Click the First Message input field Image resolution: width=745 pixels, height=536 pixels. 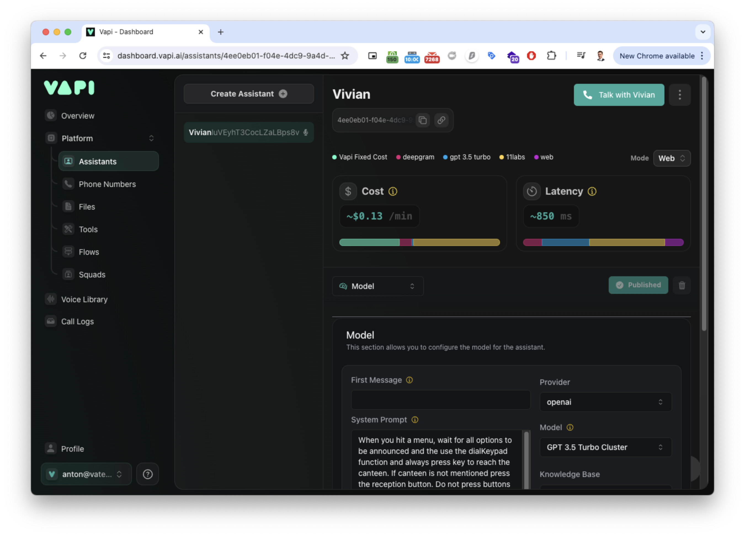pos(440,400)
